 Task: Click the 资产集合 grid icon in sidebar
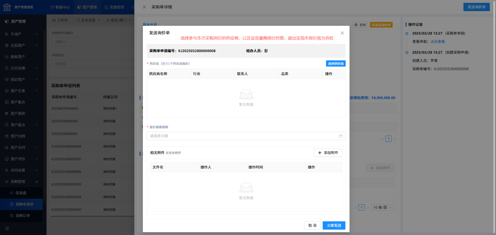pos(7,102)
